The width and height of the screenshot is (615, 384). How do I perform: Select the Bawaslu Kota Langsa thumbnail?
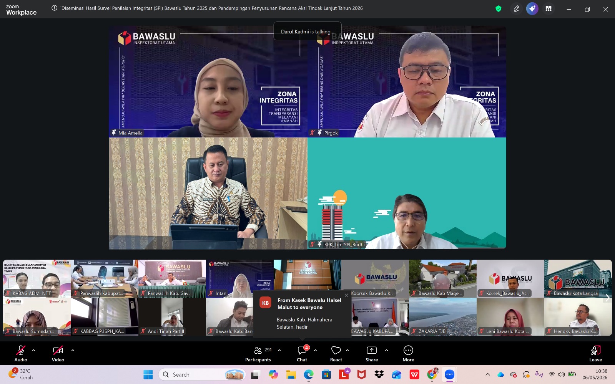(x=578, y=279)
